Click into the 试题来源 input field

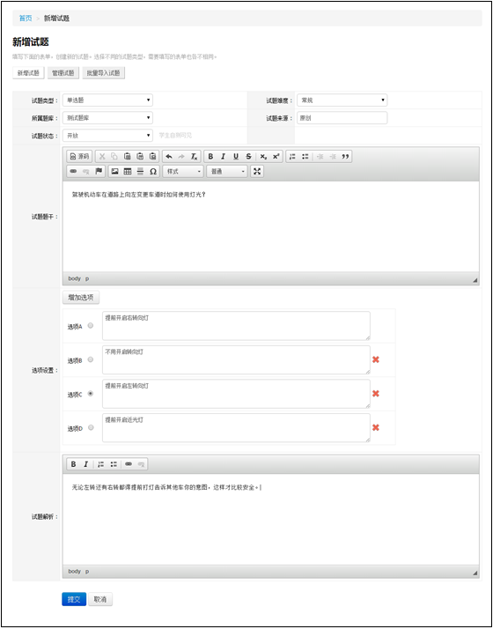342,118
